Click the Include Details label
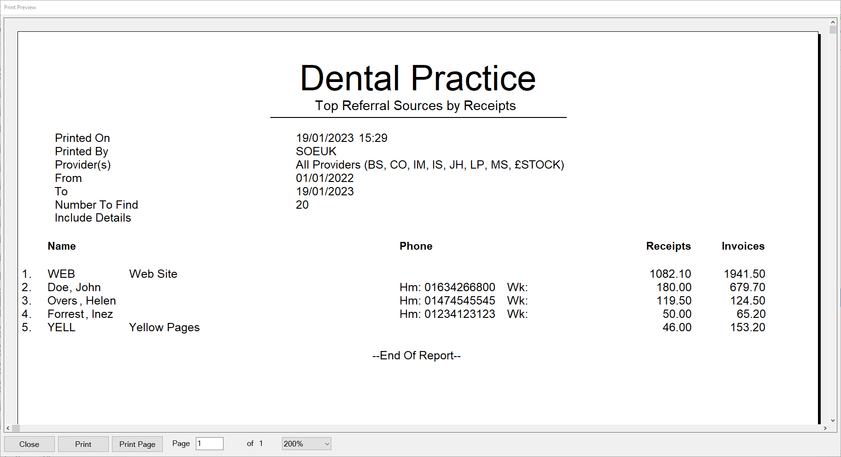This screenshot has height=457, width=841. click(x=93, y=218)
